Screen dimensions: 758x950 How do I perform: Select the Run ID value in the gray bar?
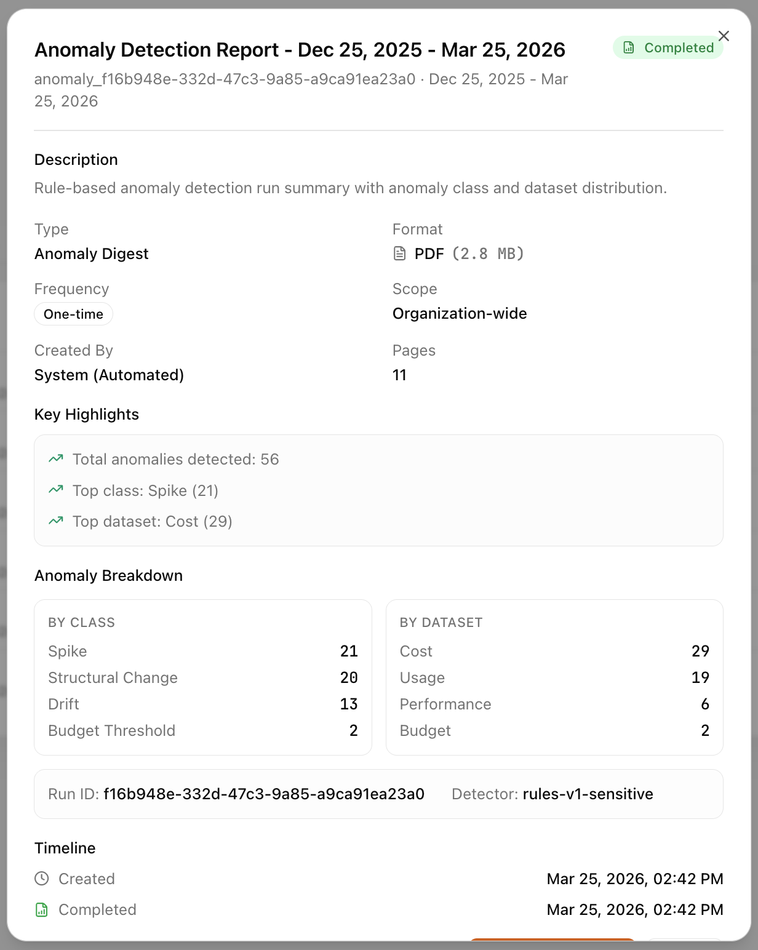pyautogui.click(x=263, y=794)
